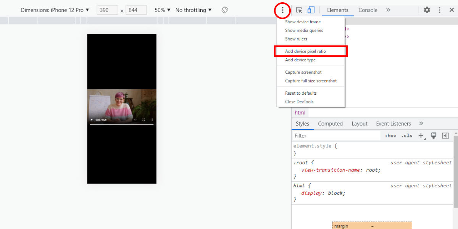The height and width of the screenshot is (229, 458).
Task: Enter fullscreen on the video player
Action: coord(144,119)
